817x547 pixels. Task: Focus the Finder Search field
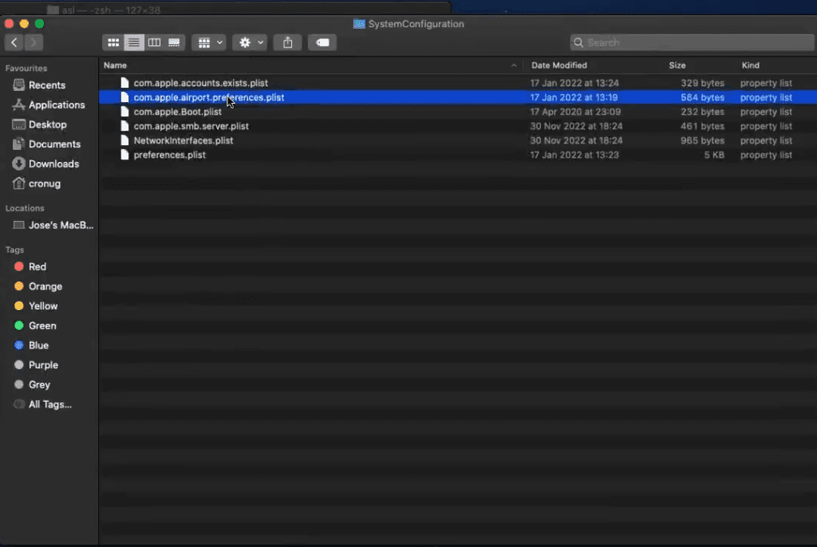coord(692,42)
